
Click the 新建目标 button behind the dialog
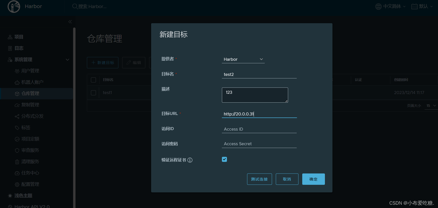pyautogui.click(x=103, y=63)
